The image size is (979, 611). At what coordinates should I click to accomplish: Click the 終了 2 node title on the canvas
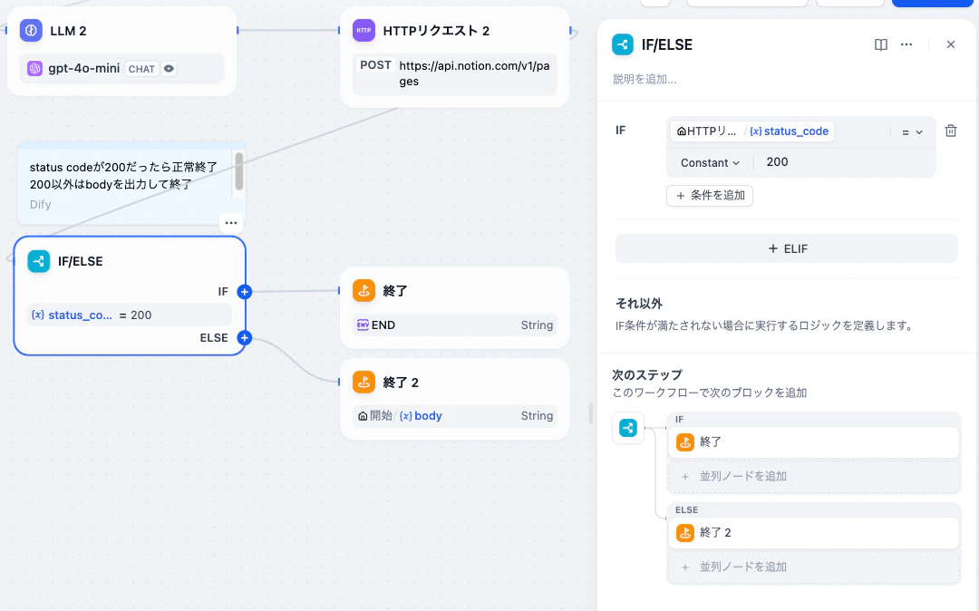[x=401, y=383]
